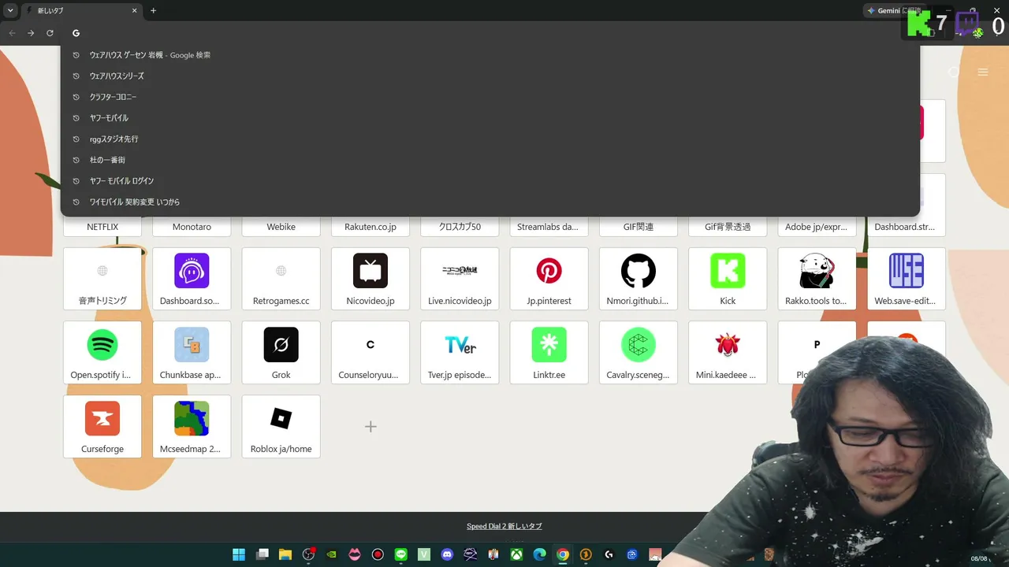Choose suggestion ウェアハウス ゲーセン 岩槻
Viewport: 1009px width, 567px height.
coord(490,55)
